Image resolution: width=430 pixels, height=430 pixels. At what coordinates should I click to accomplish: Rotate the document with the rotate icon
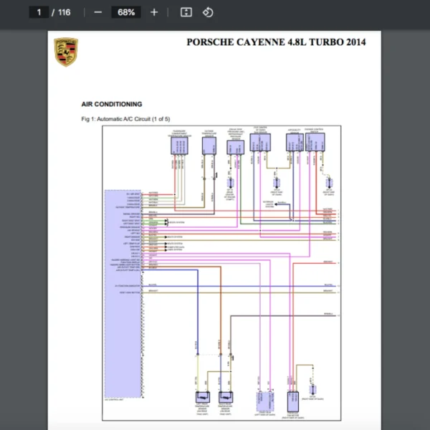208,12
